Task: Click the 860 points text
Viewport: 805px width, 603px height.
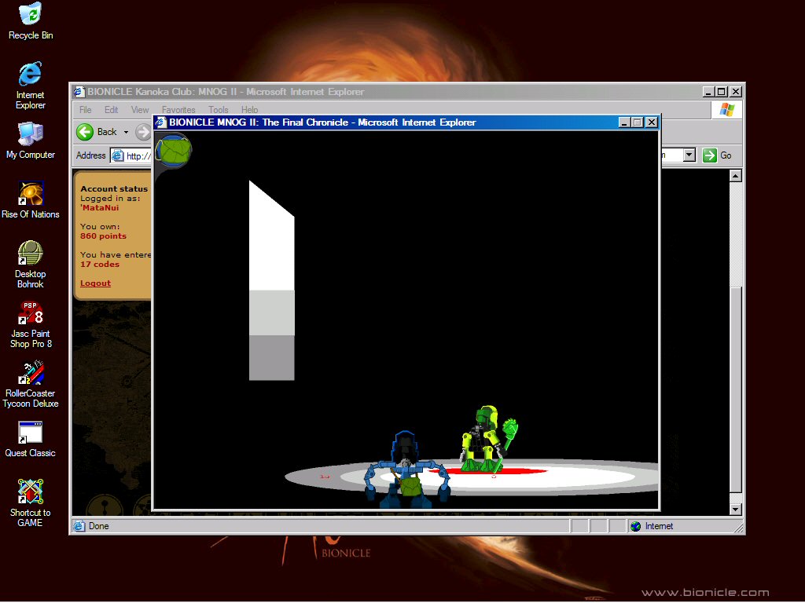Action: click(x=103, y=236)
